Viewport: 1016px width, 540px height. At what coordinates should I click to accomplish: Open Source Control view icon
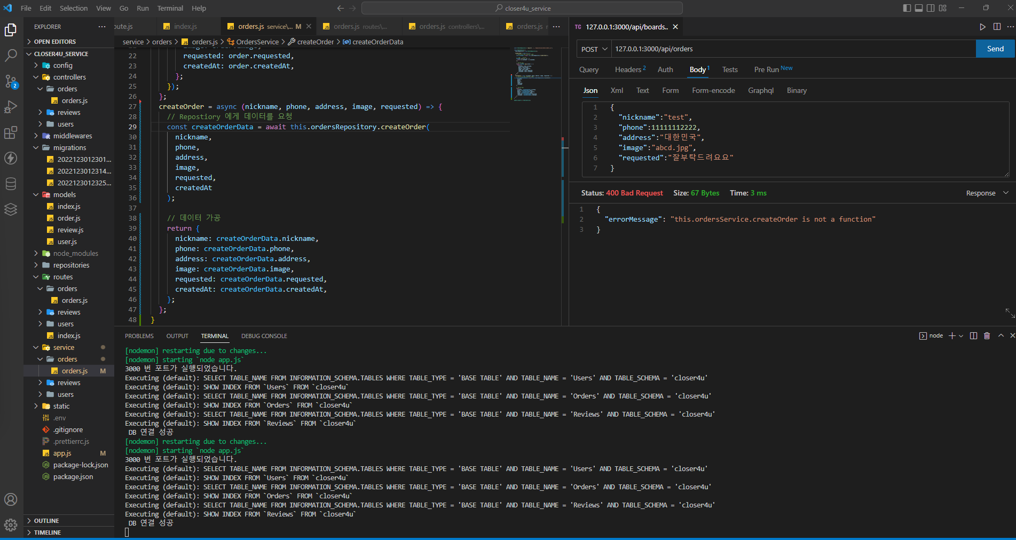(x=11, y=81)
